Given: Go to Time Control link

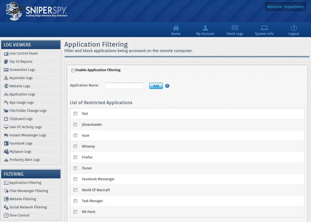Looking at the screenshot, I should (x=20, y=215).
